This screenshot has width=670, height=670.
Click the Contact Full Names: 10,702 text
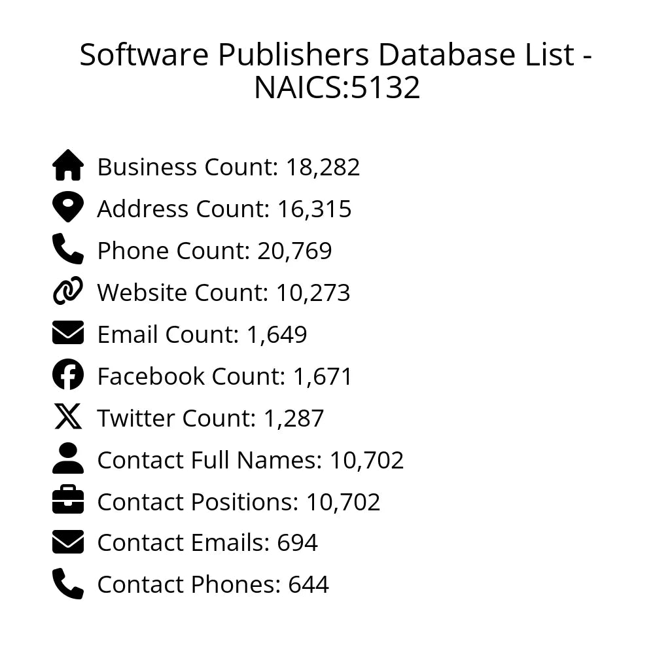251,460
